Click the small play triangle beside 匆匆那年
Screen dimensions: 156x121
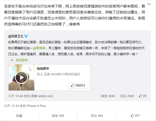coord(12,60)
